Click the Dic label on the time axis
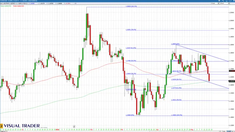 pos(23,130)
